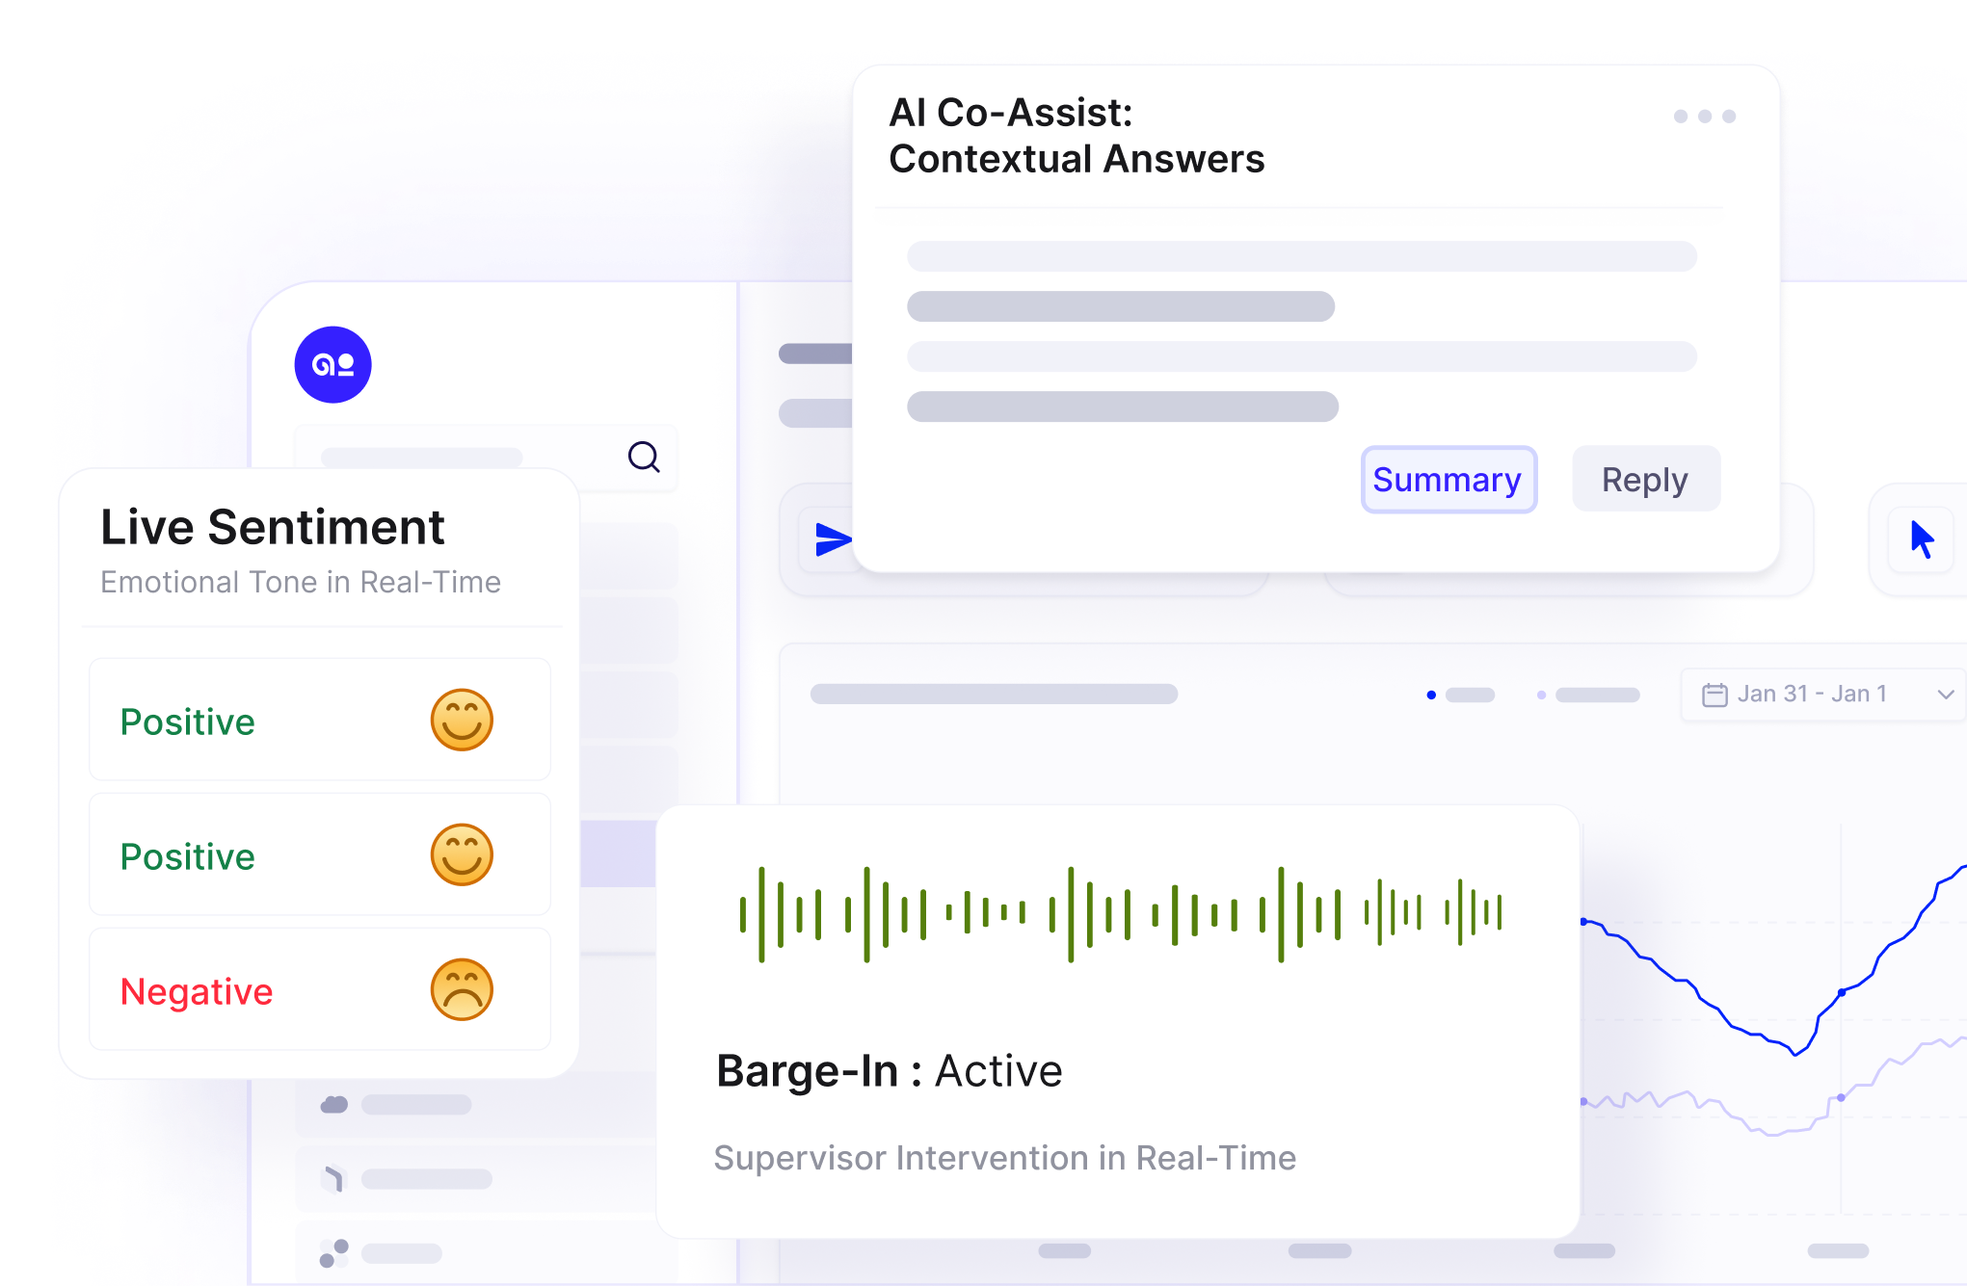The image size is (1967, 1286).
Task: Click the Reply button
Action: [x=1644, y=480]
